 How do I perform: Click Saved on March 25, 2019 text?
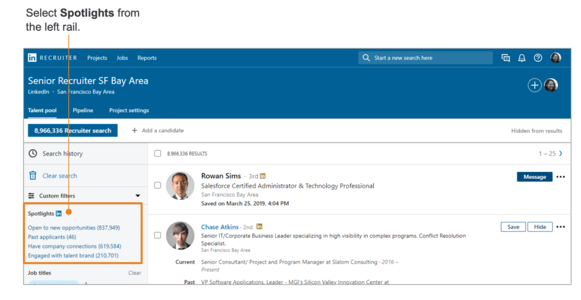[245, 204]
